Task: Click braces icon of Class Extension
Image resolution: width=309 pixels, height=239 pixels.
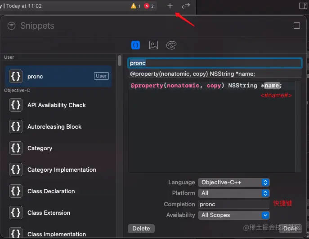Action: click(x=16, y=213)
